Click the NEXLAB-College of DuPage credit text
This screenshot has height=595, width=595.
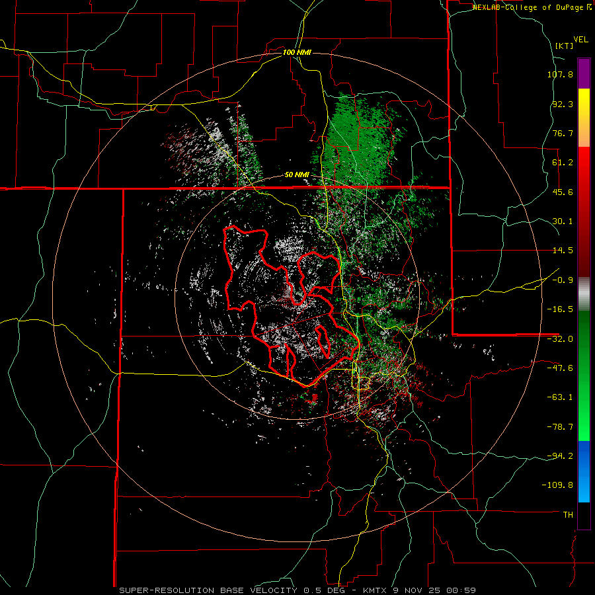point(528,7)
